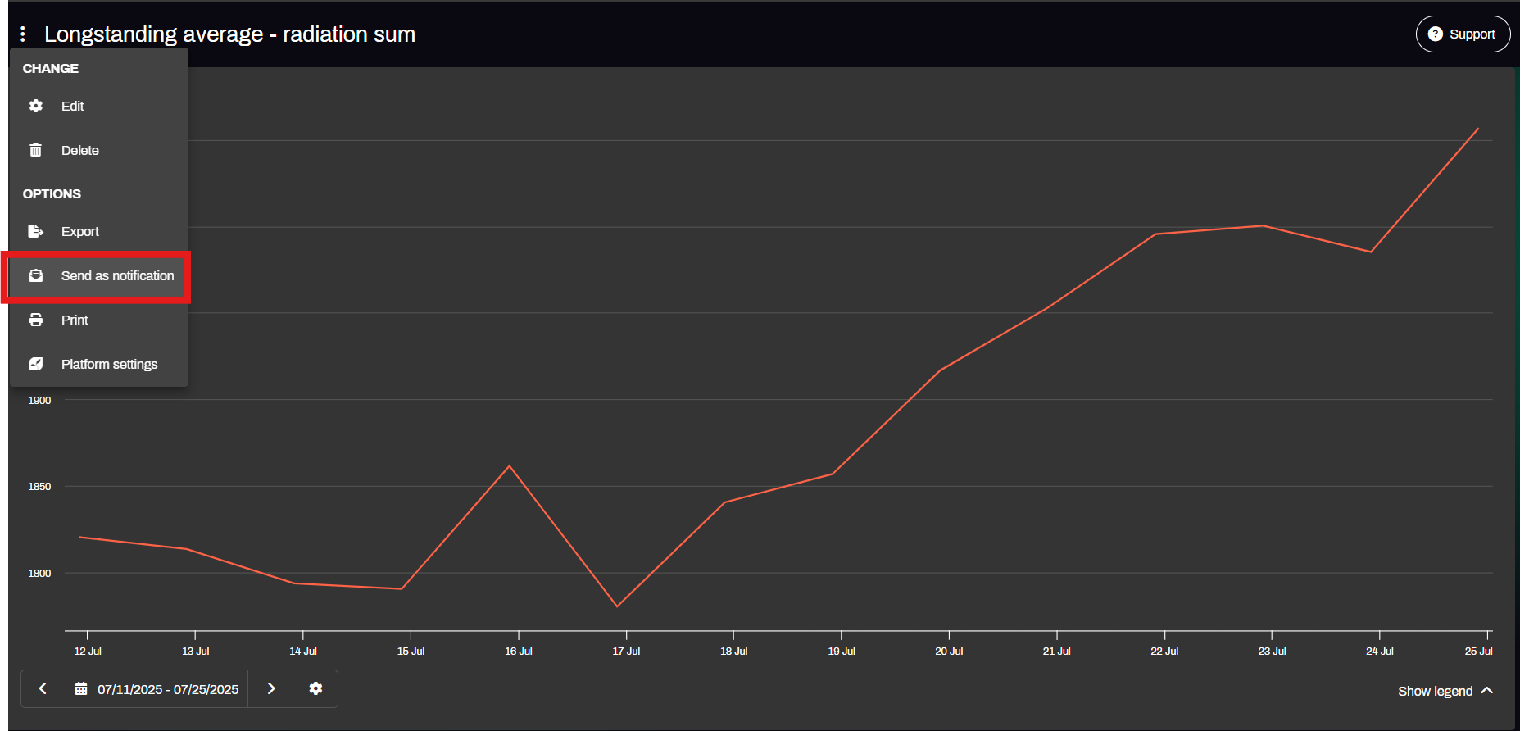
Task: Click the Send as notification inbox icon
Action: click(36, 275)
